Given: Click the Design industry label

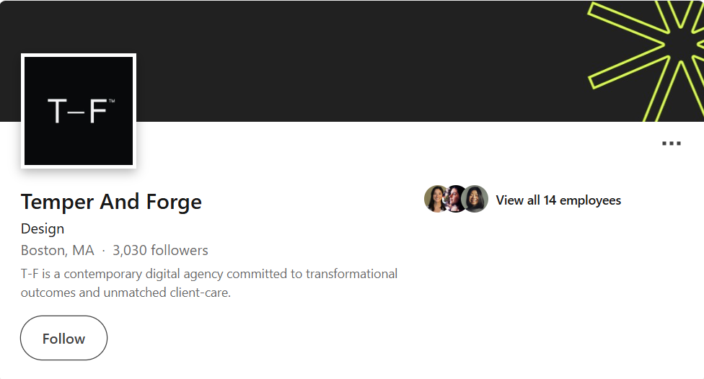Looking at the screenshot, I should tap(43, 228).
